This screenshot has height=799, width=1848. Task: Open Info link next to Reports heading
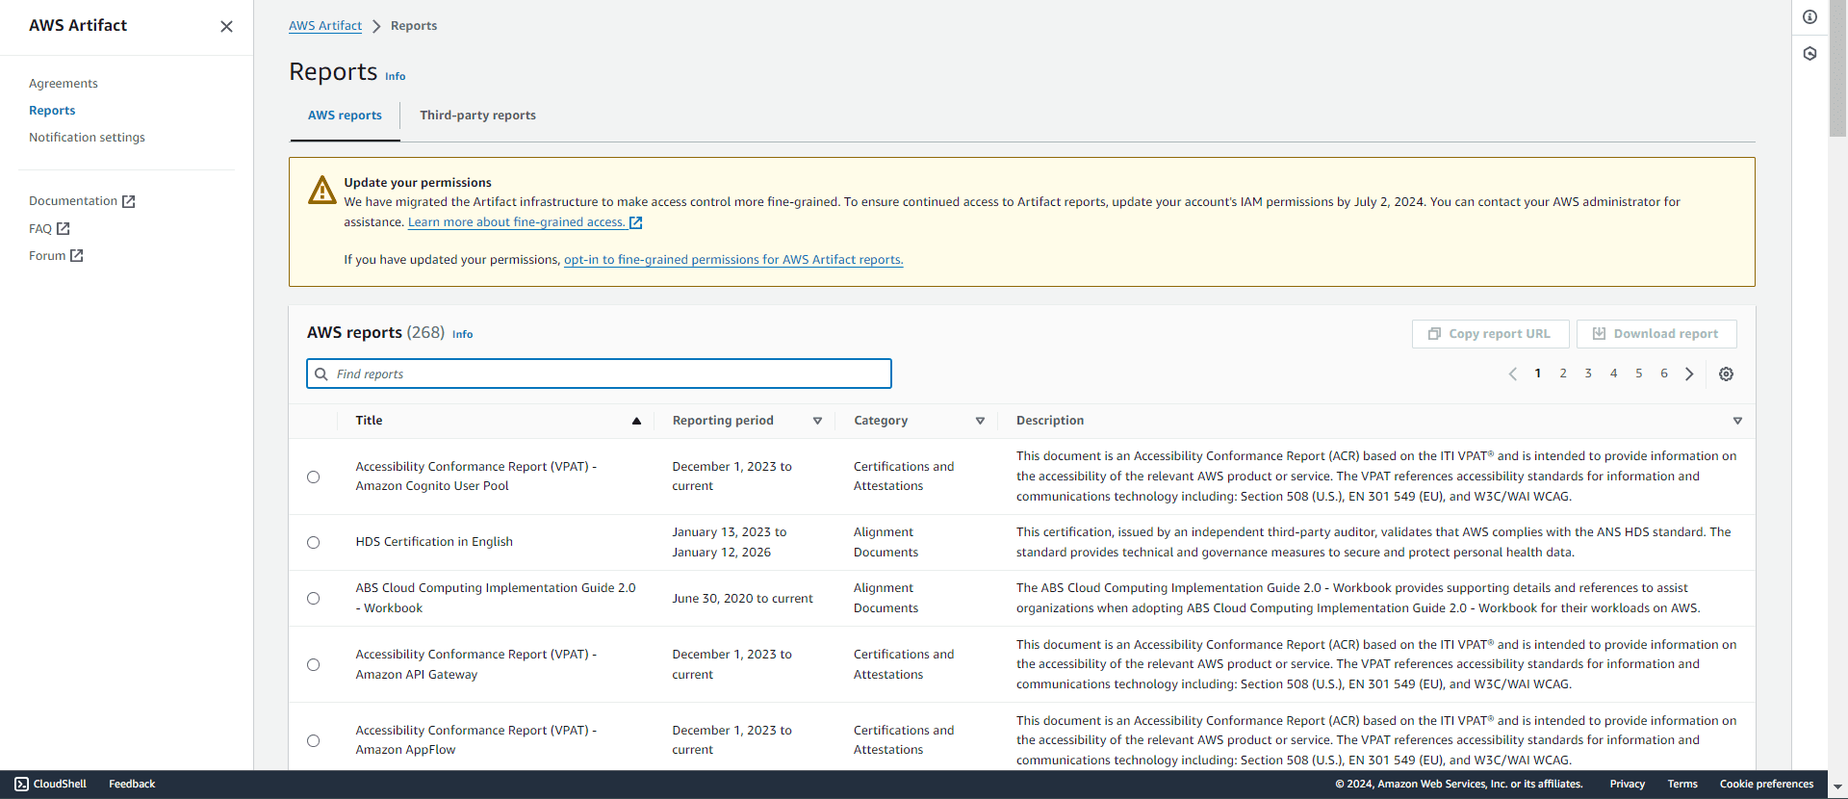[x=396, y=76]
